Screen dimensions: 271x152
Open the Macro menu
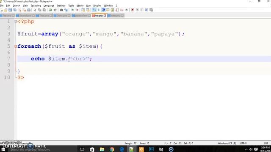(80, 5)
